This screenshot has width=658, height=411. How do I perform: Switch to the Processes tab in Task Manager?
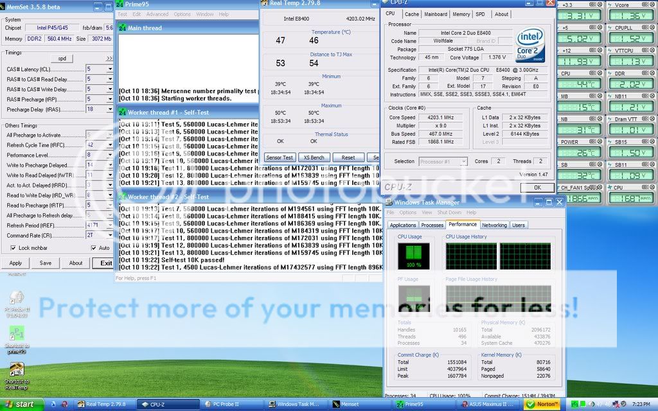pos(432,225)
